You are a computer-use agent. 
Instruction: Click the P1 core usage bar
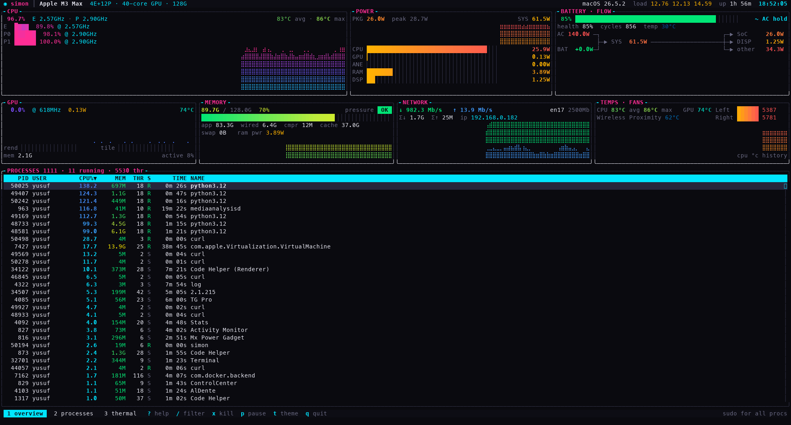pos(25,42)
